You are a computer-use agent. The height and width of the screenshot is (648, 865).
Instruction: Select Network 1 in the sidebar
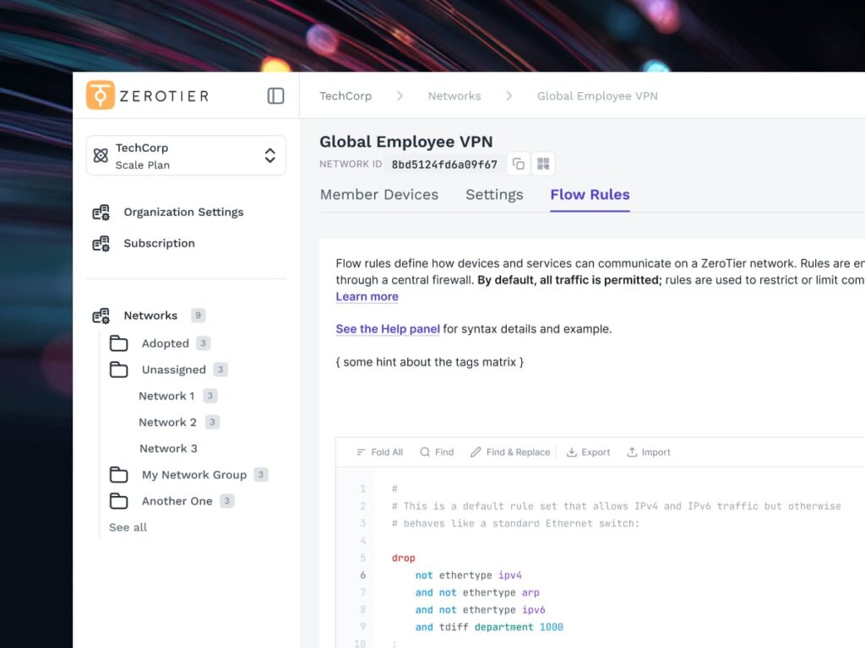[166, 396]
